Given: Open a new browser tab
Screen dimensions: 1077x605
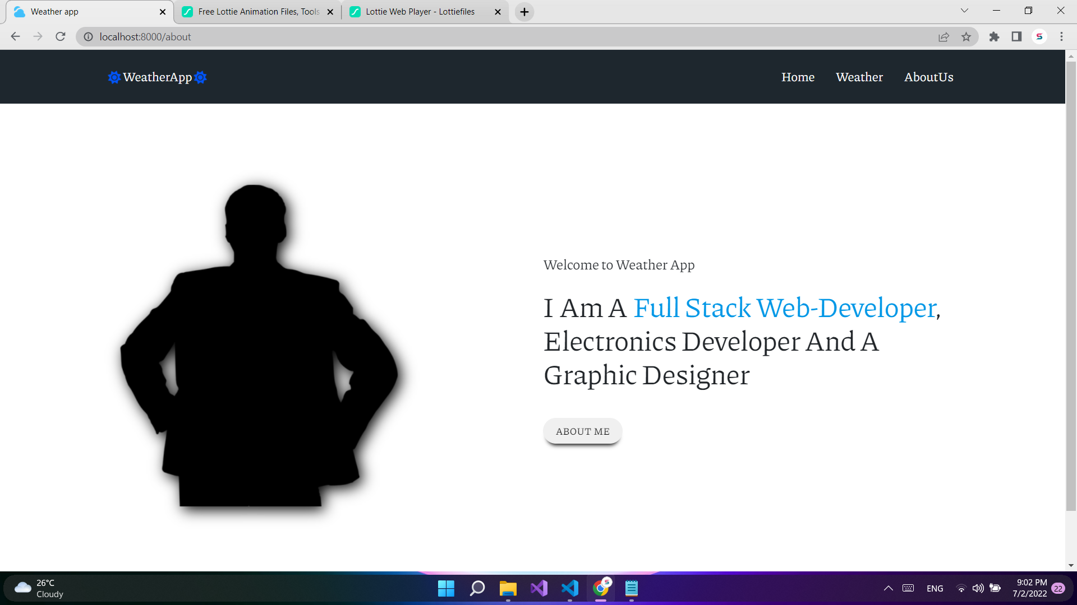Looking at the screenshot, I should pyautogui.click(x=523, y=11).
